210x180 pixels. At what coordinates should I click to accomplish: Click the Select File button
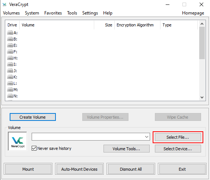pos(178,137)
